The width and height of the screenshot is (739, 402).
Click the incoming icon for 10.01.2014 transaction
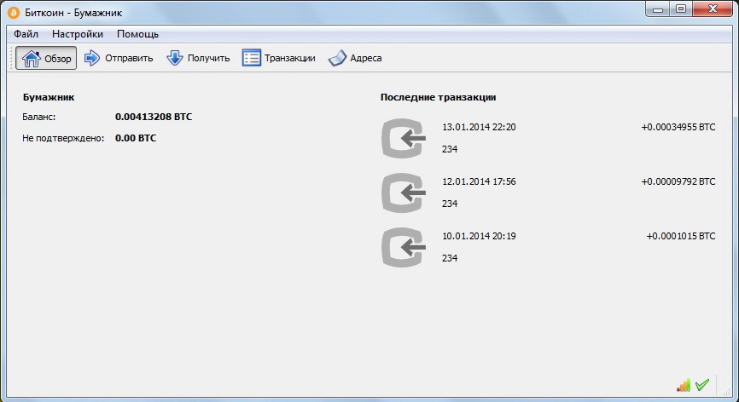(404, 247)
